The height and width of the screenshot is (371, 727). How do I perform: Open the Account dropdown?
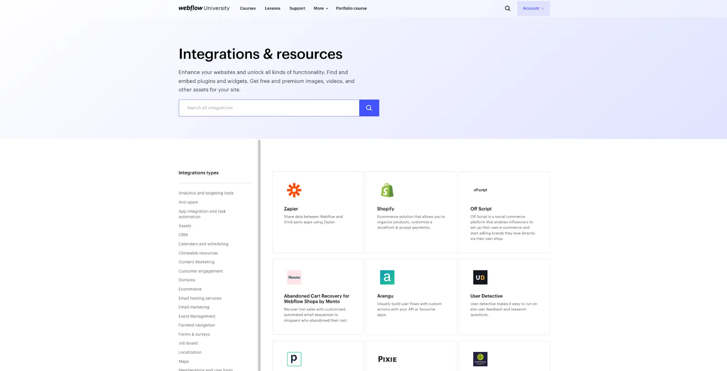pyautogui.click(x=533, y=8)
